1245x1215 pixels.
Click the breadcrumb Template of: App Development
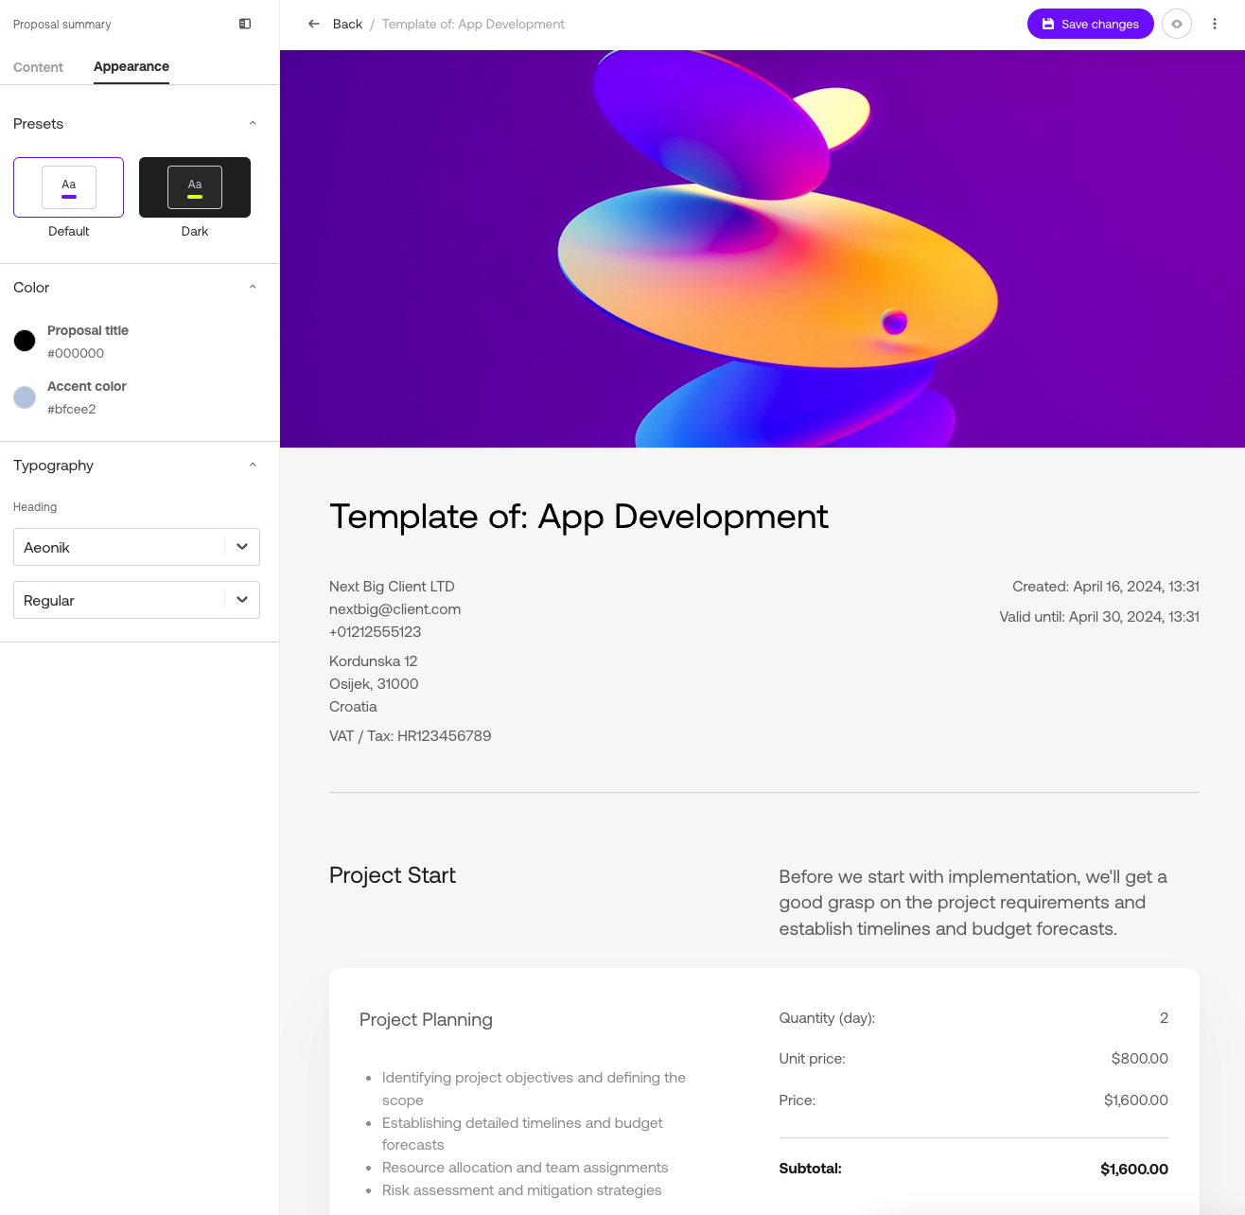click(473, 24)
